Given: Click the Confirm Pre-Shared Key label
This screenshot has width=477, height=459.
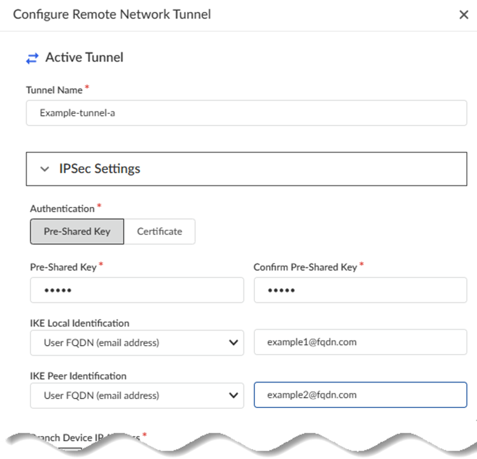Looking at the screenshot, I should 305,267.
